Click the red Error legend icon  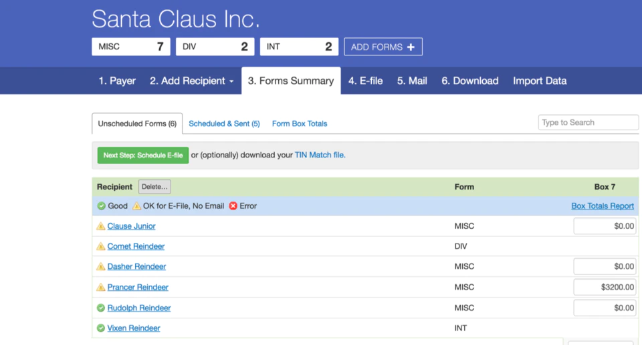click(x=233, y=206)
